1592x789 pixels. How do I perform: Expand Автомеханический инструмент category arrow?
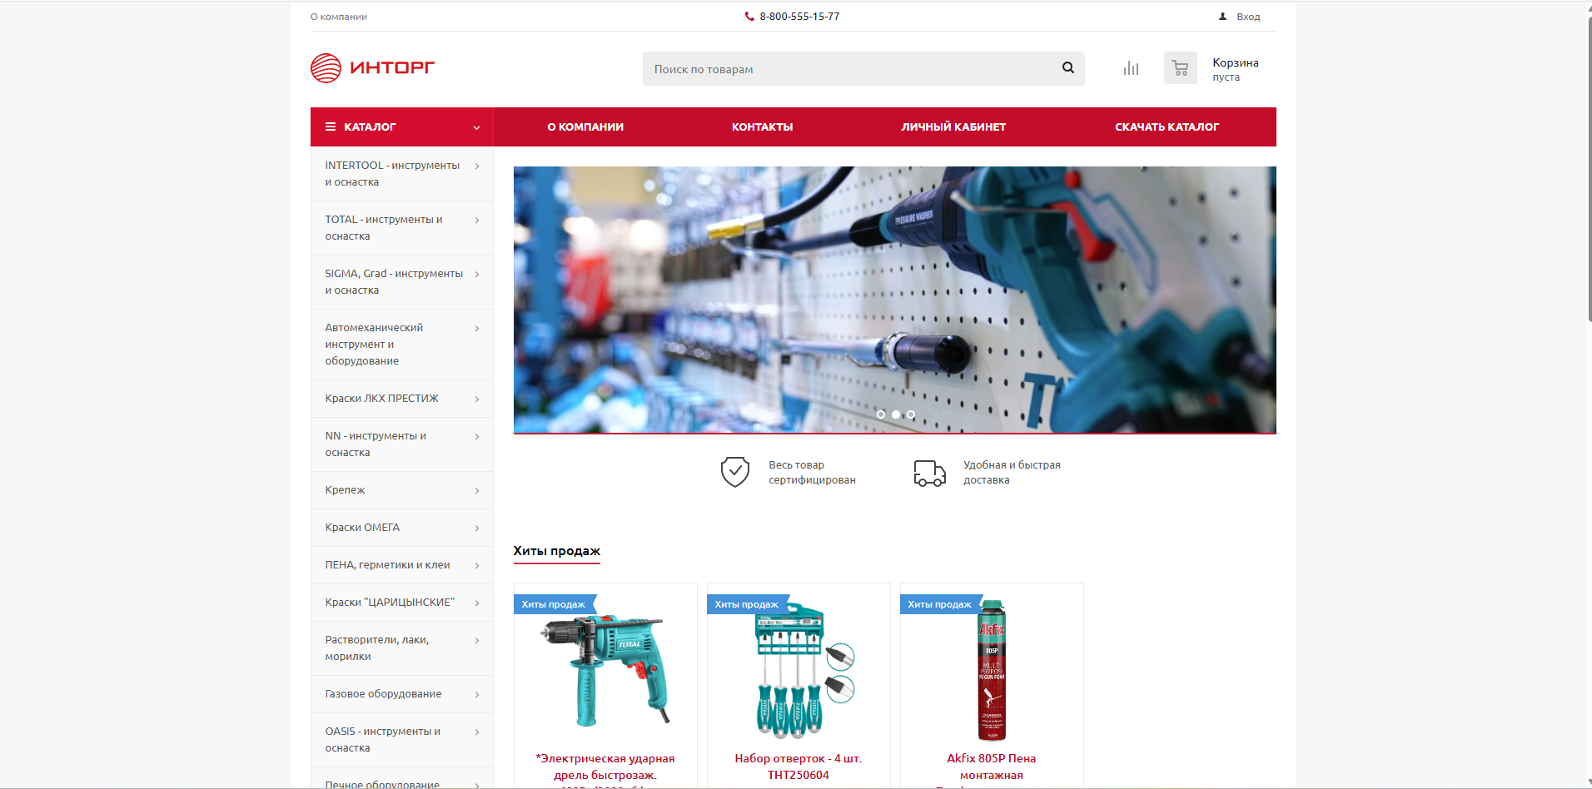coord(477,329)
